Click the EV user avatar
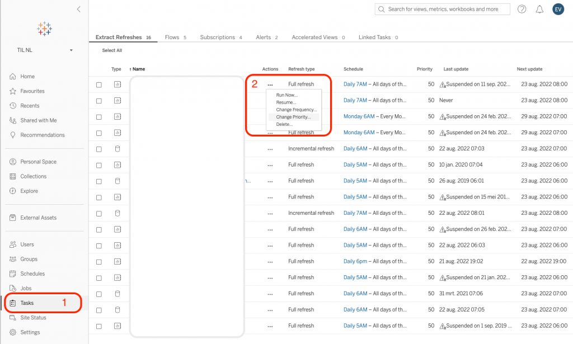The image size is (573, 344). coord(558,9)
